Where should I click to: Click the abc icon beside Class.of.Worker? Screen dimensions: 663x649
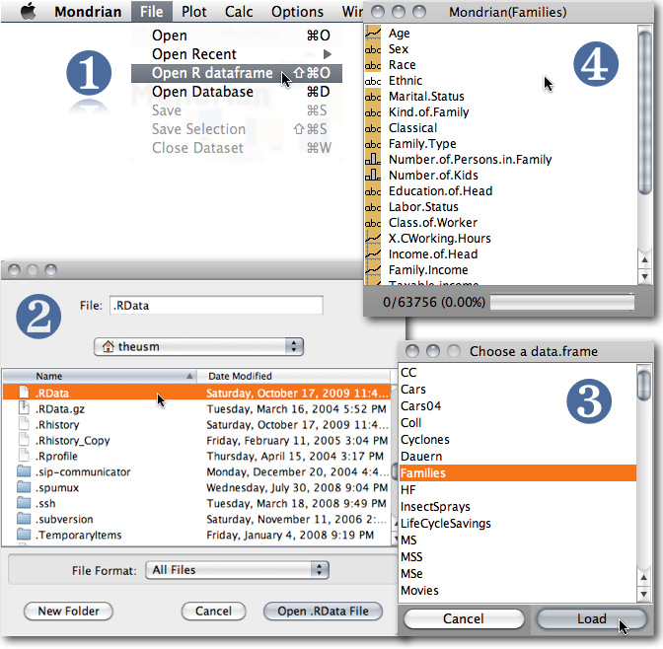[373, 222]
